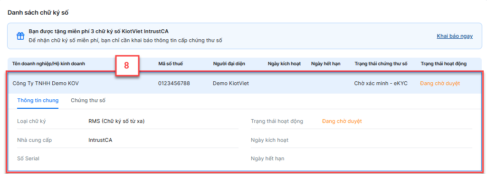Image resolution: width=487 pixels, height=174 pixels.
Task: Click status 'Chờ xác minh - eKYC'
Action: coord(381,83)
